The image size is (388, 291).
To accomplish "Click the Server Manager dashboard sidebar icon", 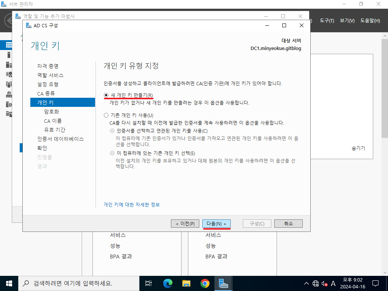I will [x=9, y=45].
